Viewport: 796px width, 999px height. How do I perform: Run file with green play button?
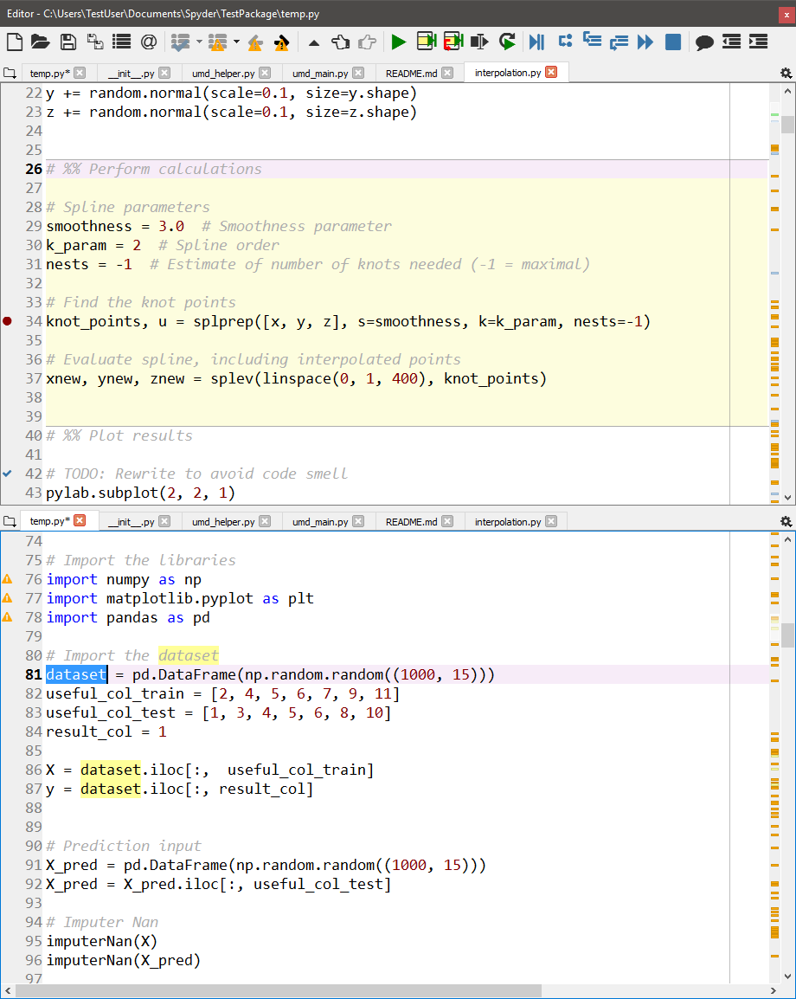pyautogui.click(x=399, y=42)
